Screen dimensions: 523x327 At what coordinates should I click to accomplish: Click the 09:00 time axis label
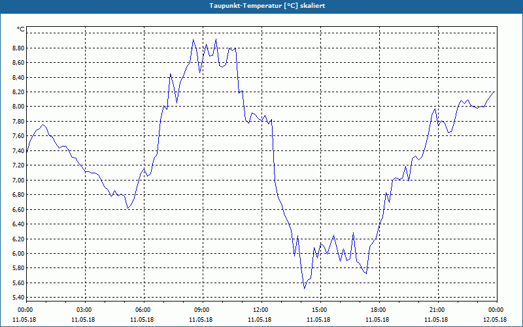tap(201, 310)
